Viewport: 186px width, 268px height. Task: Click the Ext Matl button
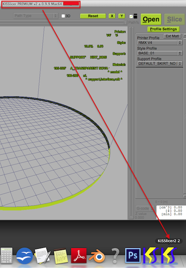172,36
